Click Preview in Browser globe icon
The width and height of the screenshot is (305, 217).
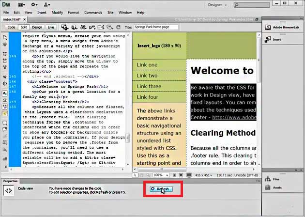coord(74,27)
